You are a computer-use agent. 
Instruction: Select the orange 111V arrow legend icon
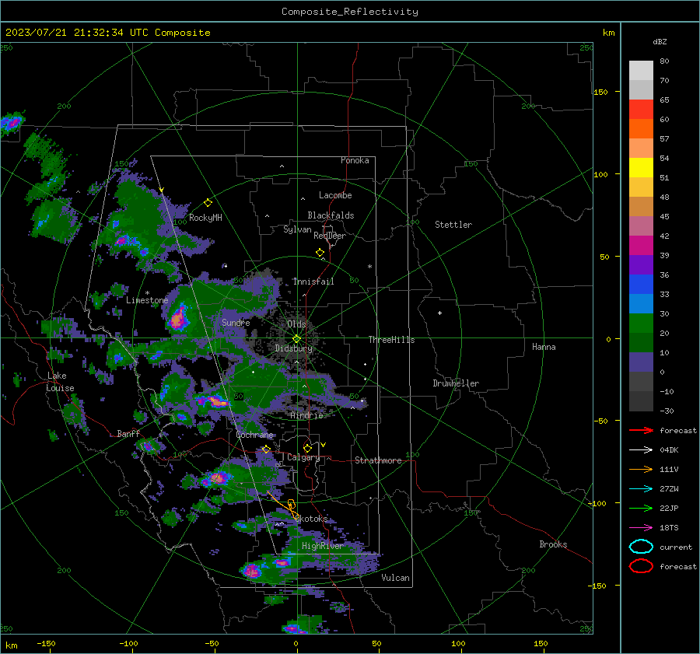[x=641, y=469]
